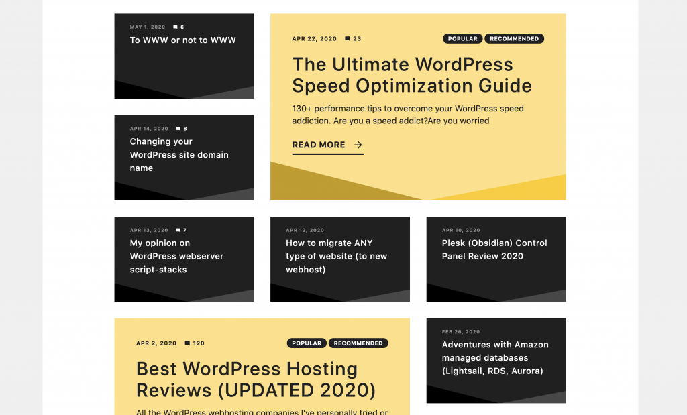
Task: Click the Apr 22, 2020 date label
Action: [315, 39]
